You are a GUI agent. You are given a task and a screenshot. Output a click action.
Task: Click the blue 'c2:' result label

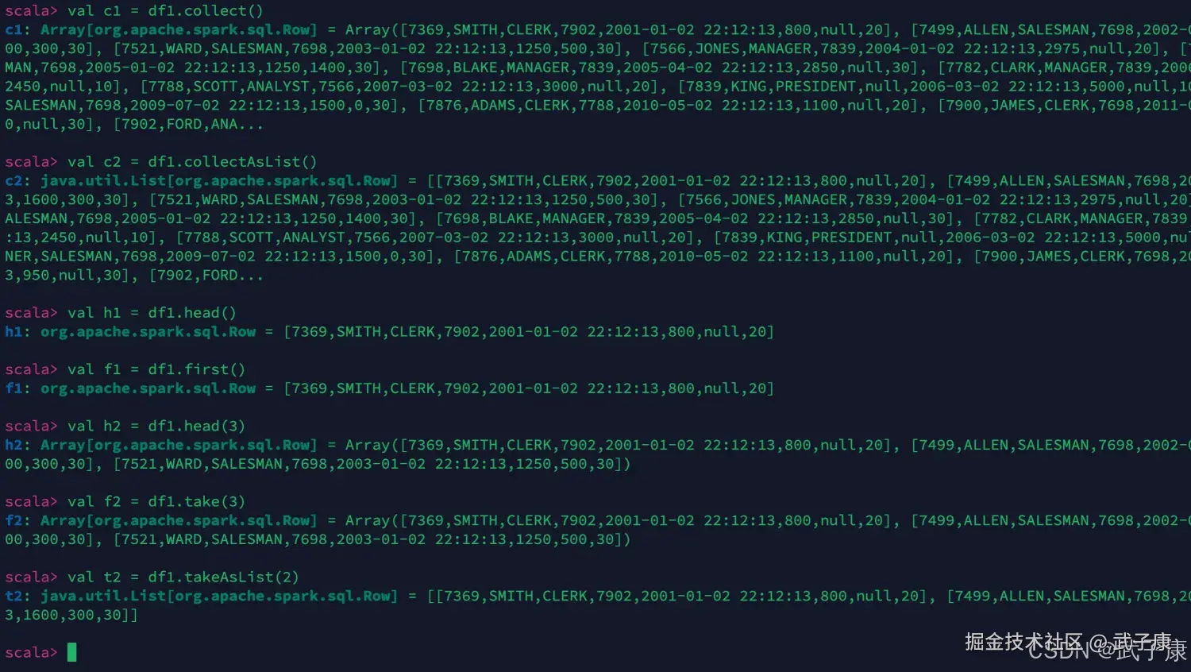point(17,181)
